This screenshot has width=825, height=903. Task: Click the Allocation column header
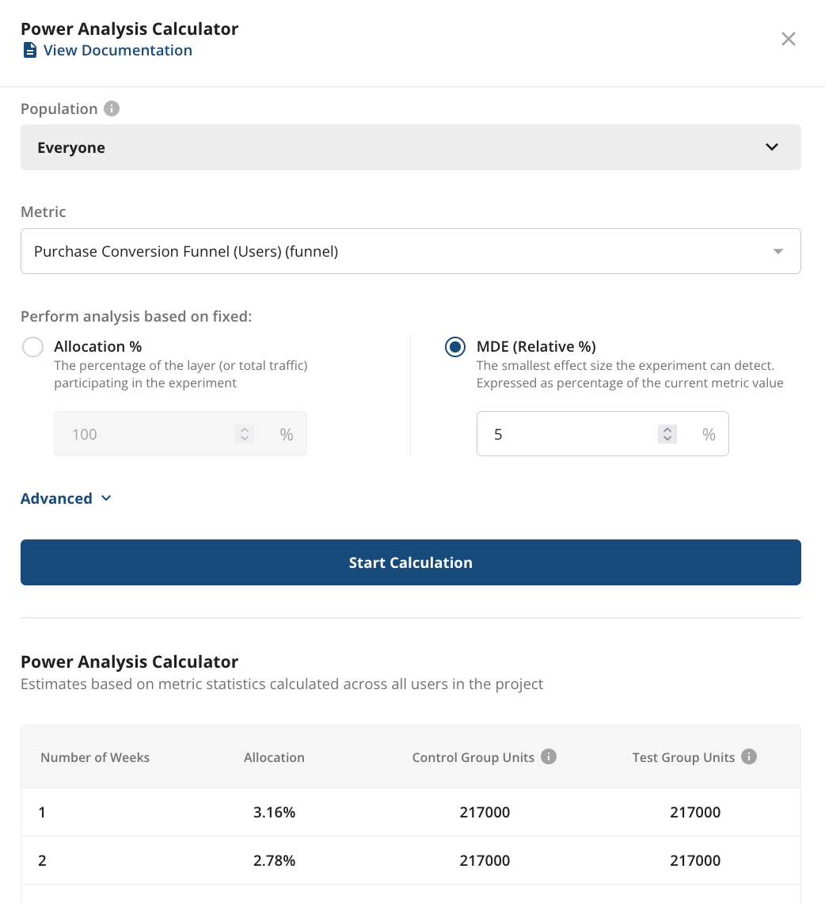pyautogui.click(x=274, y=756)
